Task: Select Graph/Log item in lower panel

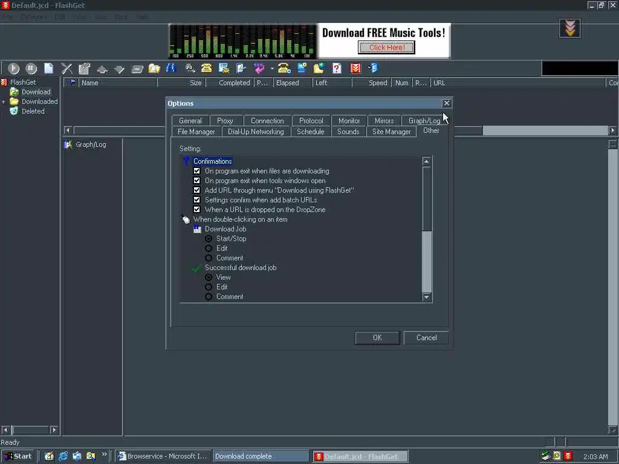Action: point(91,144)
